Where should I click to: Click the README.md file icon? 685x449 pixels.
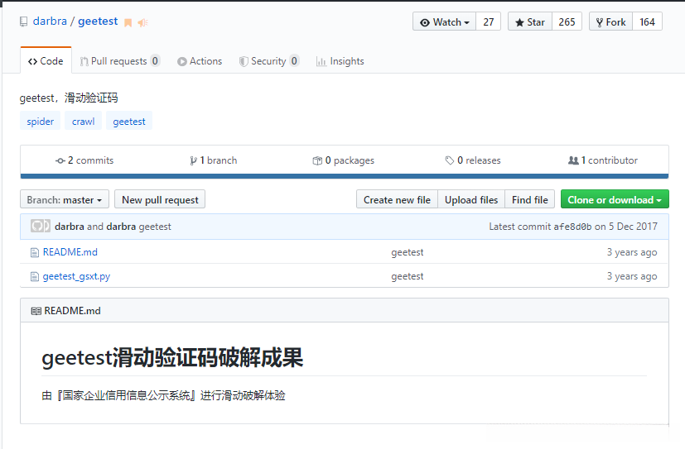coord(35,252)
